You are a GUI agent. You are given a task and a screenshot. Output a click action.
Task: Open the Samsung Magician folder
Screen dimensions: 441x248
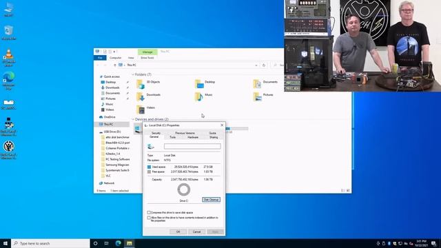click(115, 165)
